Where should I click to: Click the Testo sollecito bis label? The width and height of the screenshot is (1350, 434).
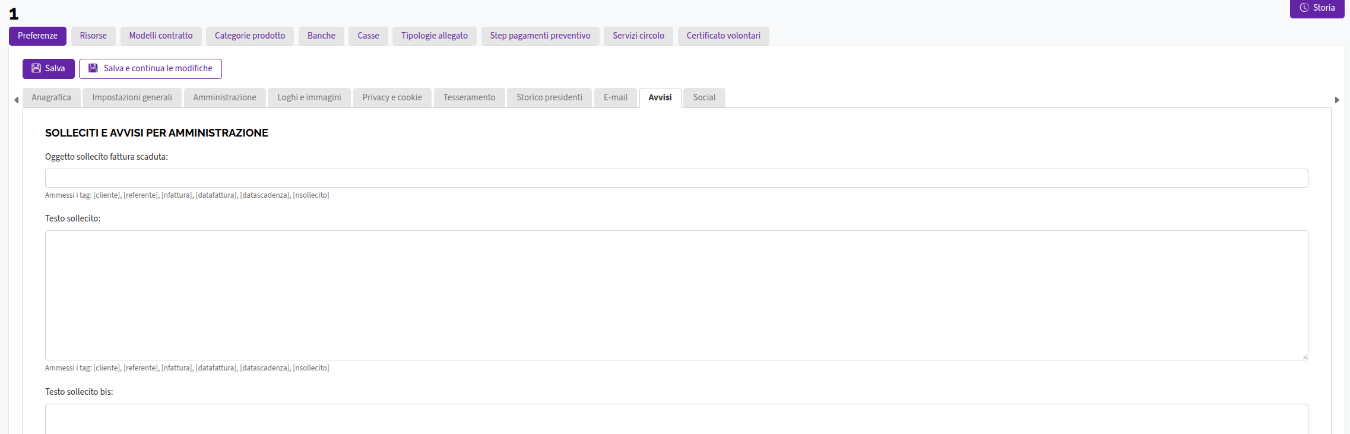[x=79, y=392]
